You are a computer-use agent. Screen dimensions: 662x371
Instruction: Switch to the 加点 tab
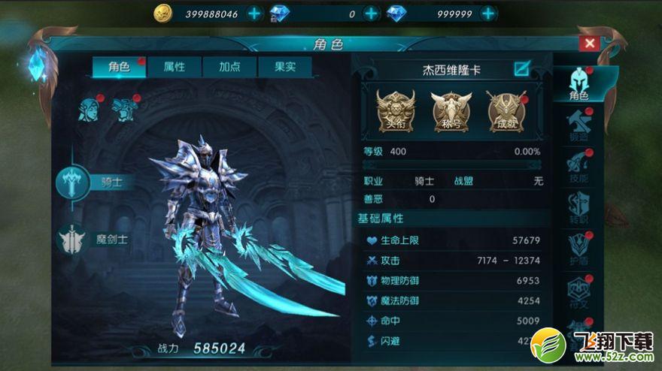[x=229, y=67]
